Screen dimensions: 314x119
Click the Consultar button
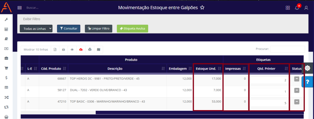[x=69, y=28]
